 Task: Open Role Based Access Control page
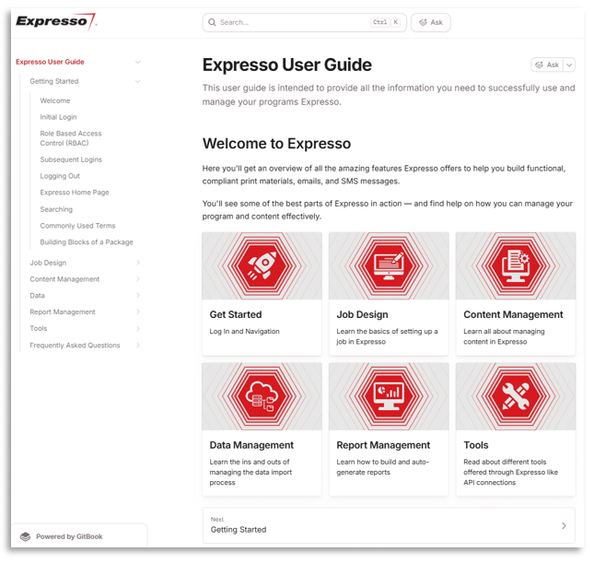point(71,138)
